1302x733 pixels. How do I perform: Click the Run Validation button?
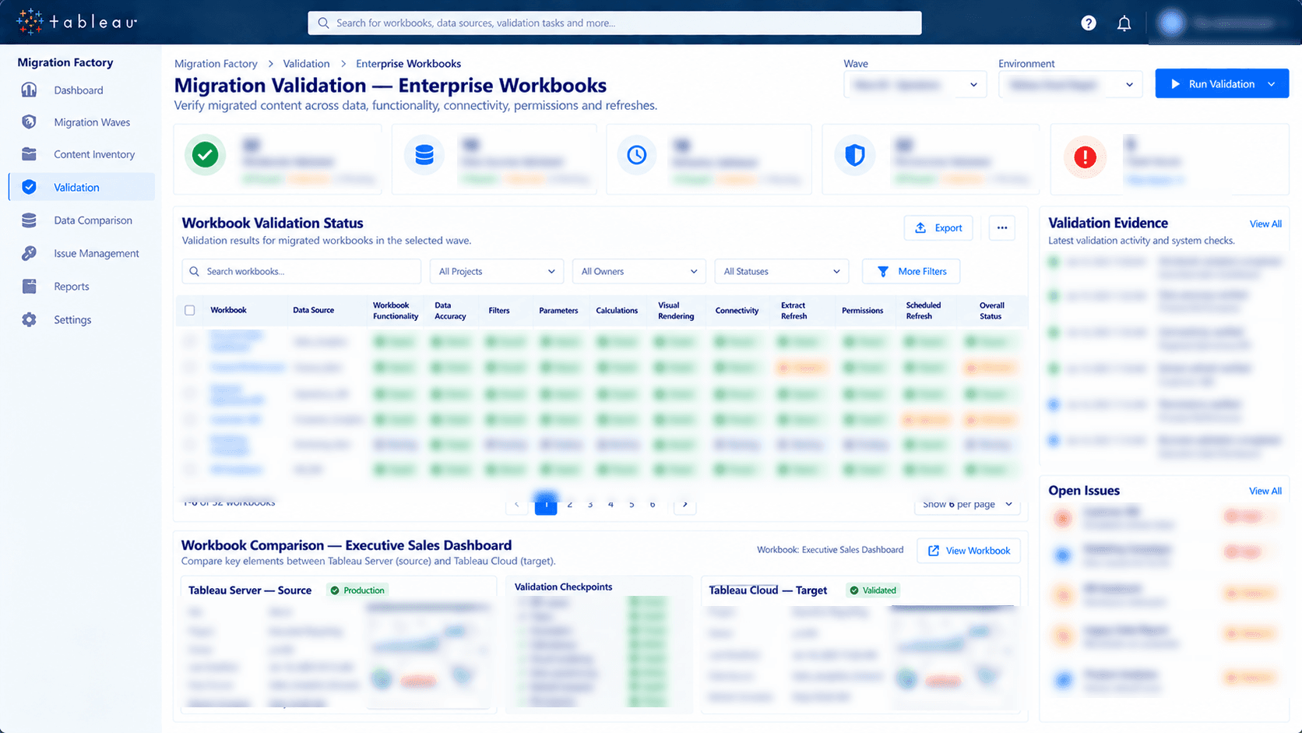pos(1222,84)
